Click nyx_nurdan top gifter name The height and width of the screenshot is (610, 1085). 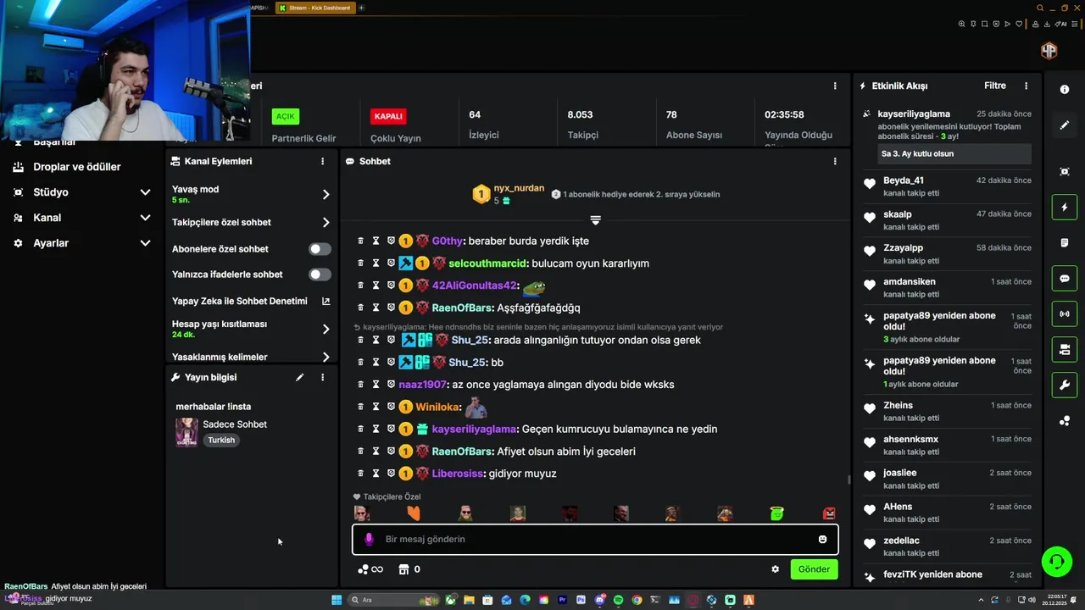tap(519, 188)
